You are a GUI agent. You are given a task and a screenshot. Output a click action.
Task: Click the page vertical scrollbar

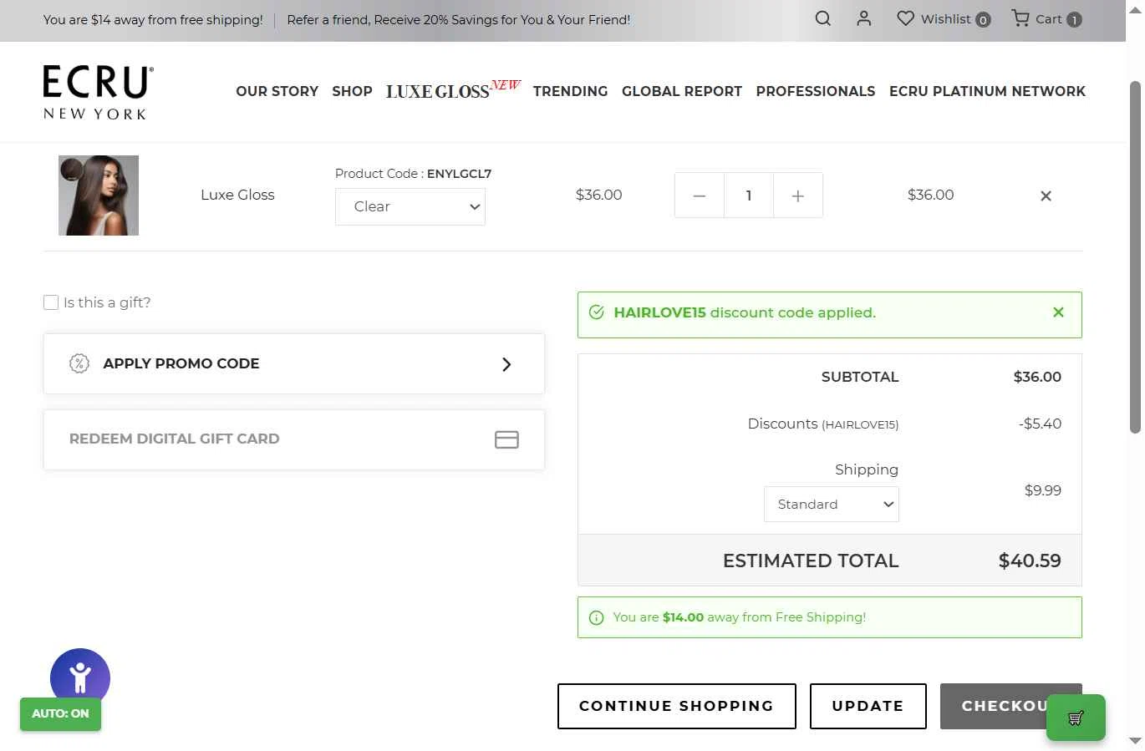(x=1135, y=257)
